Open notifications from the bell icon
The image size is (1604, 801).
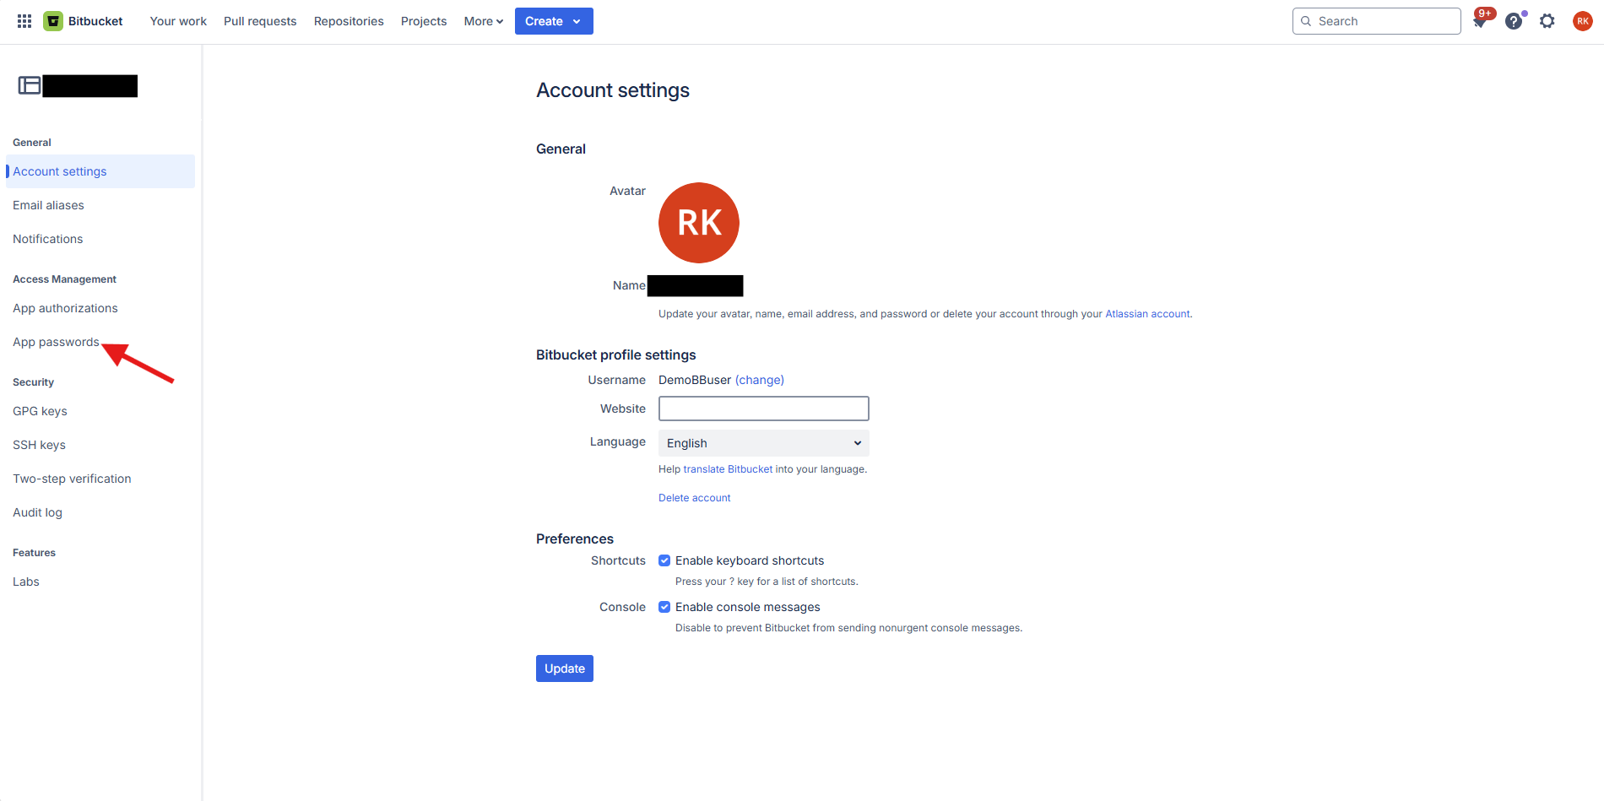click(x=1480, y=20)
